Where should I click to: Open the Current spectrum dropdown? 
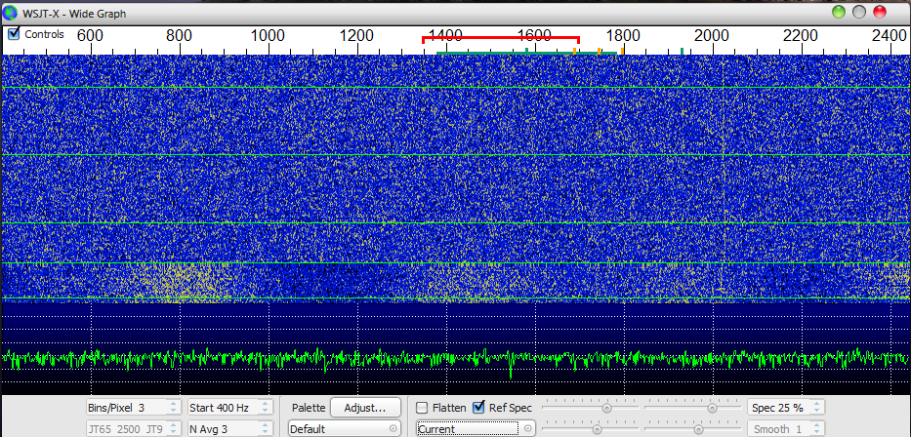[475, 428]
